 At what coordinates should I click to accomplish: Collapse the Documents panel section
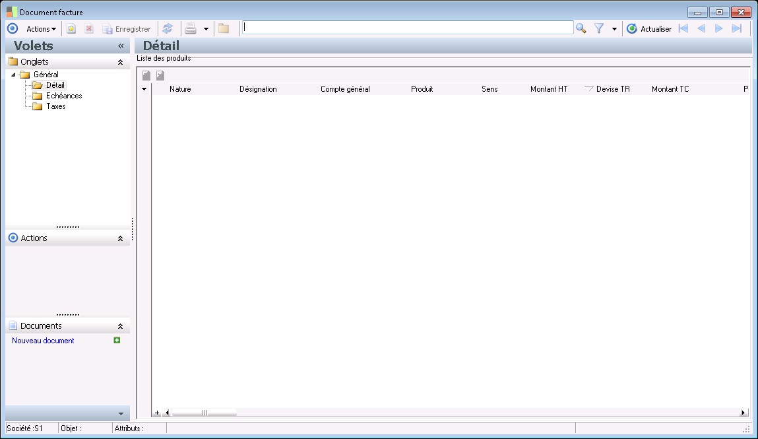click(x=120, y=326)
